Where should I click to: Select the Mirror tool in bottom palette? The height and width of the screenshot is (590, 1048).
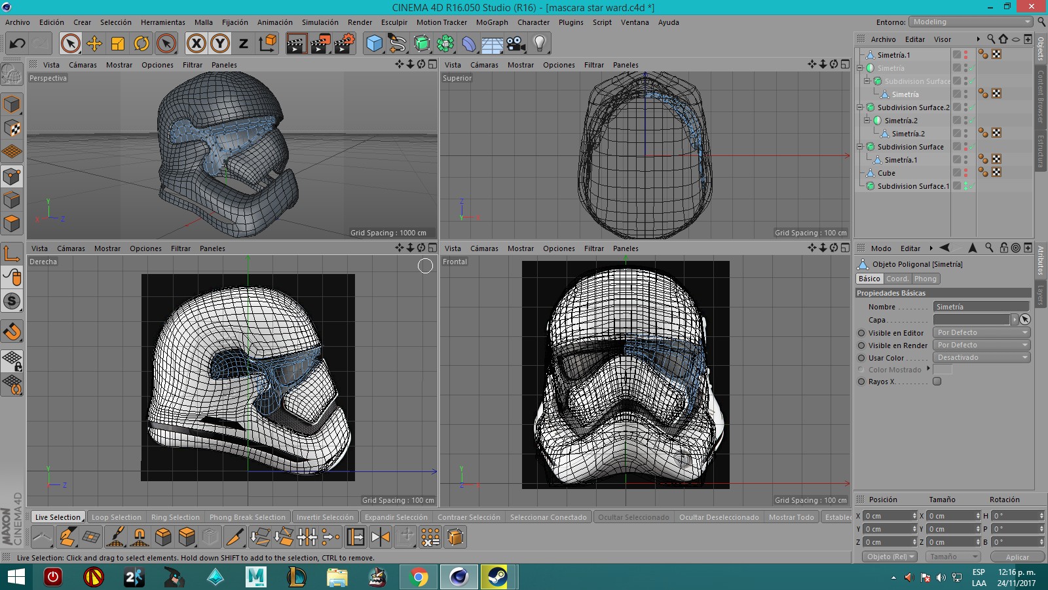coord(380,538)
